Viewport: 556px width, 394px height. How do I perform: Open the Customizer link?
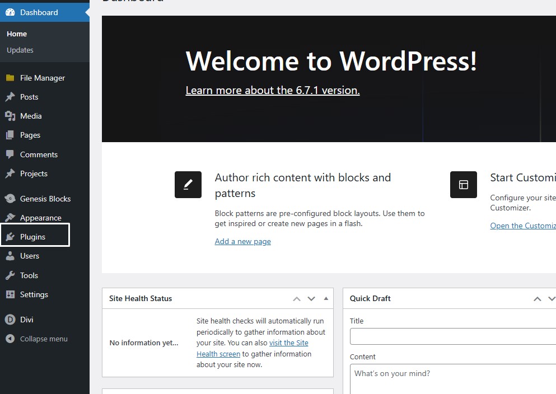pos(523,226)
